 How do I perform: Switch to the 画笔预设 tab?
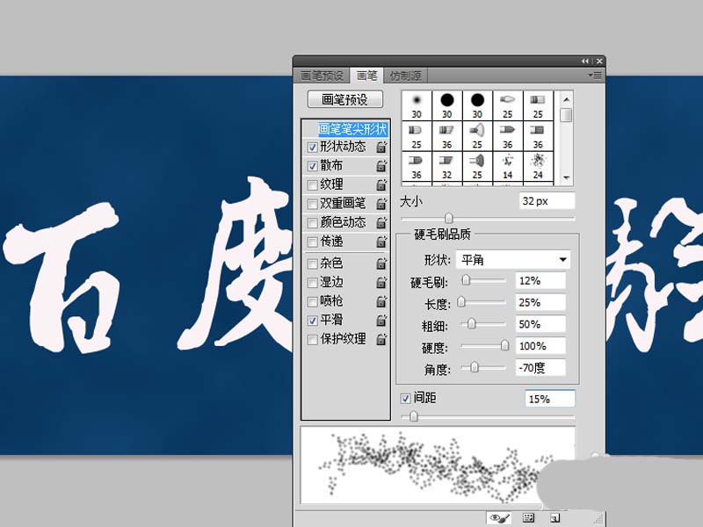point(322,76)
